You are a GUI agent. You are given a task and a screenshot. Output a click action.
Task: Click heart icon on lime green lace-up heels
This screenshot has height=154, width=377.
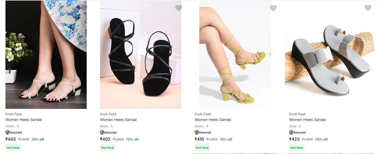273,8
